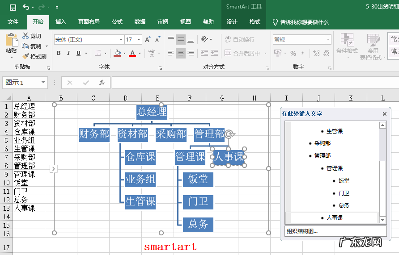Expand the font size dropdown
The height and width of the screenshot is (255, 399).
(x=139, y=40)
